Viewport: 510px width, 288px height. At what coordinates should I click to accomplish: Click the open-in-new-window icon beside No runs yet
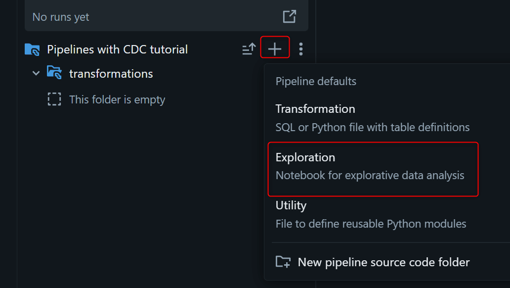coord(289,16)
